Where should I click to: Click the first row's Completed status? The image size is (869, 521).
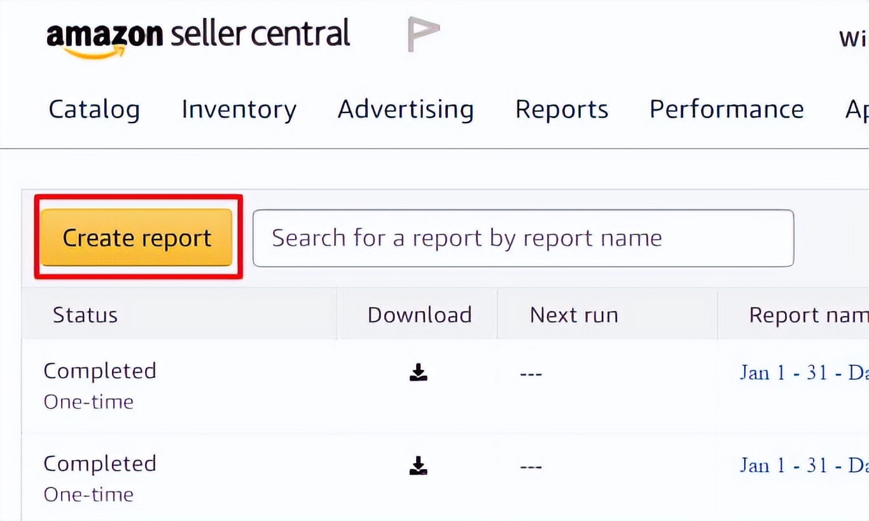click(x=100, y=371)
